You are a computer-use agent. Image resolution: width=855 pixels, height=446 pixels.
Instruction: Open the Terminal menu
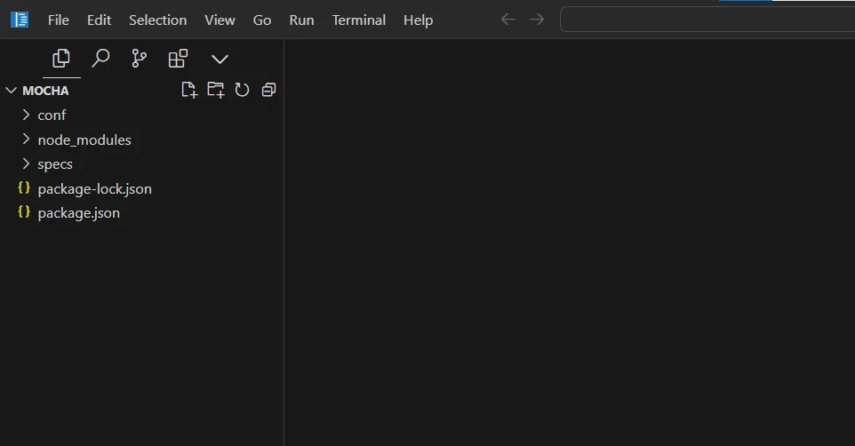(x=359, y=20)
